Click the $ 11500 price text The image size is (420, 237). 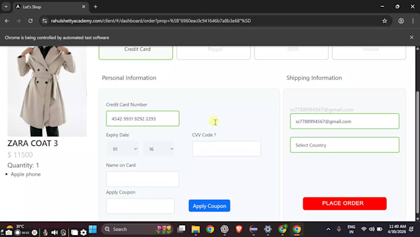pyautogui.click(x=20, y=155)
